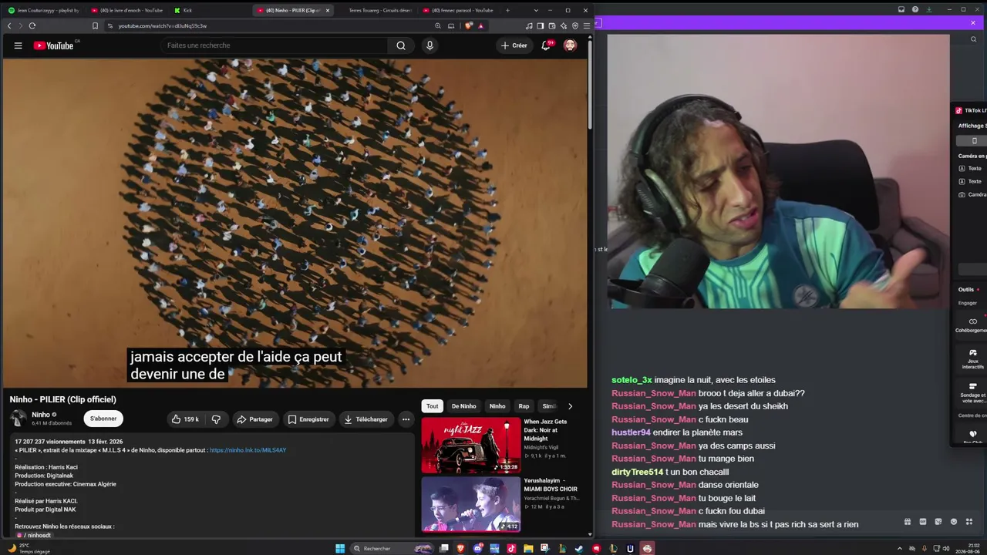987x555 pixels.
Task: Open the YouTube account avatar menu
Action: (x=570, y=45)
